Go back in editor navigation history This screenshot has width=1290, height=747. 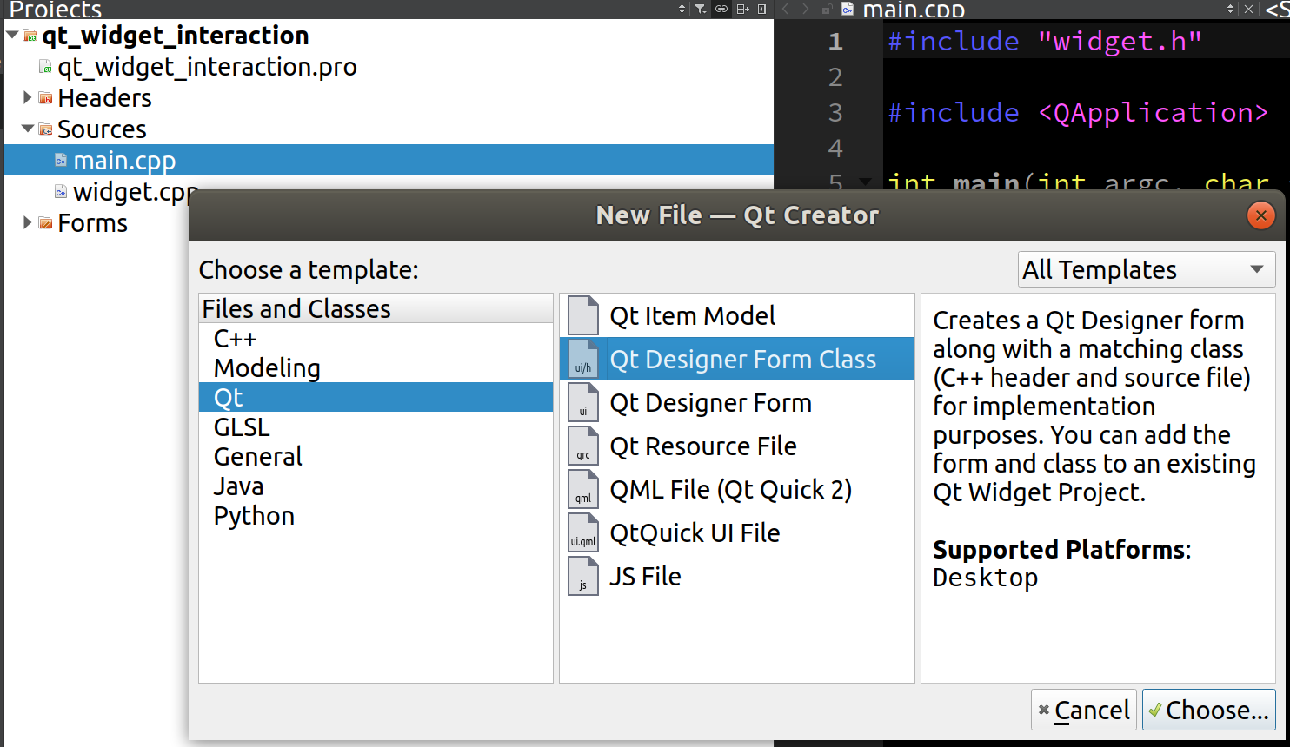tap(786, 9)
